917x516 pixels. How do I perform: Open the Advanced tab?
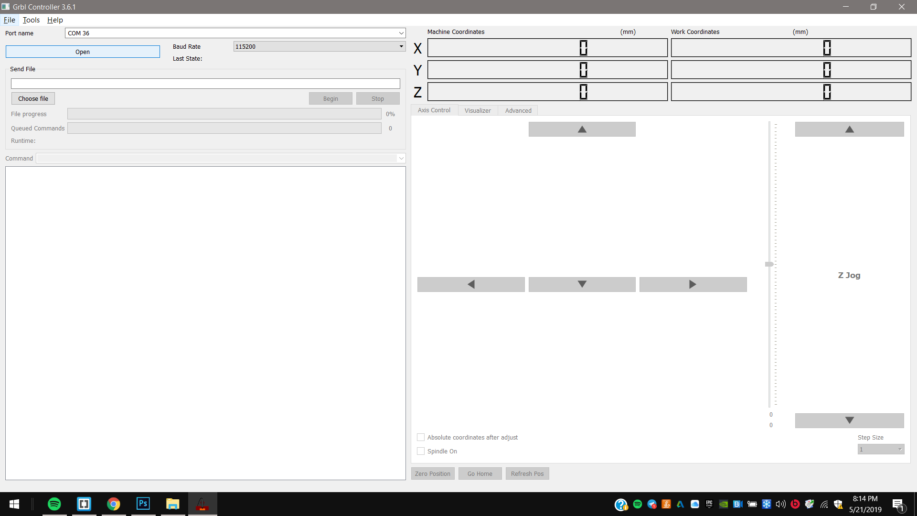518,110
